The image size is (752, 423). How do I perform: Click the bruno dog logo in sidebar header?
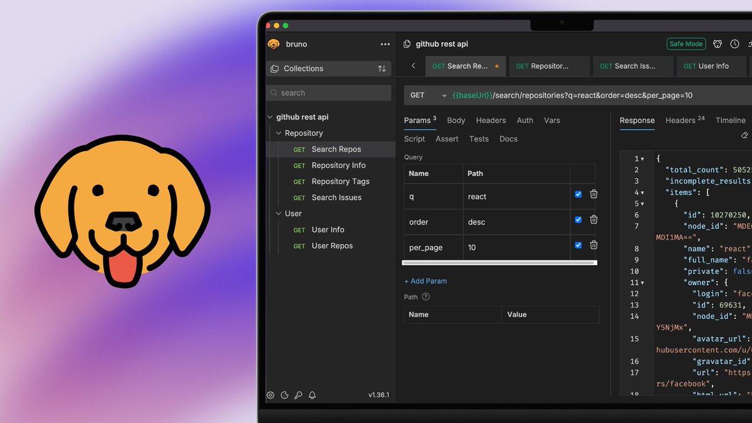click(274, 44)
